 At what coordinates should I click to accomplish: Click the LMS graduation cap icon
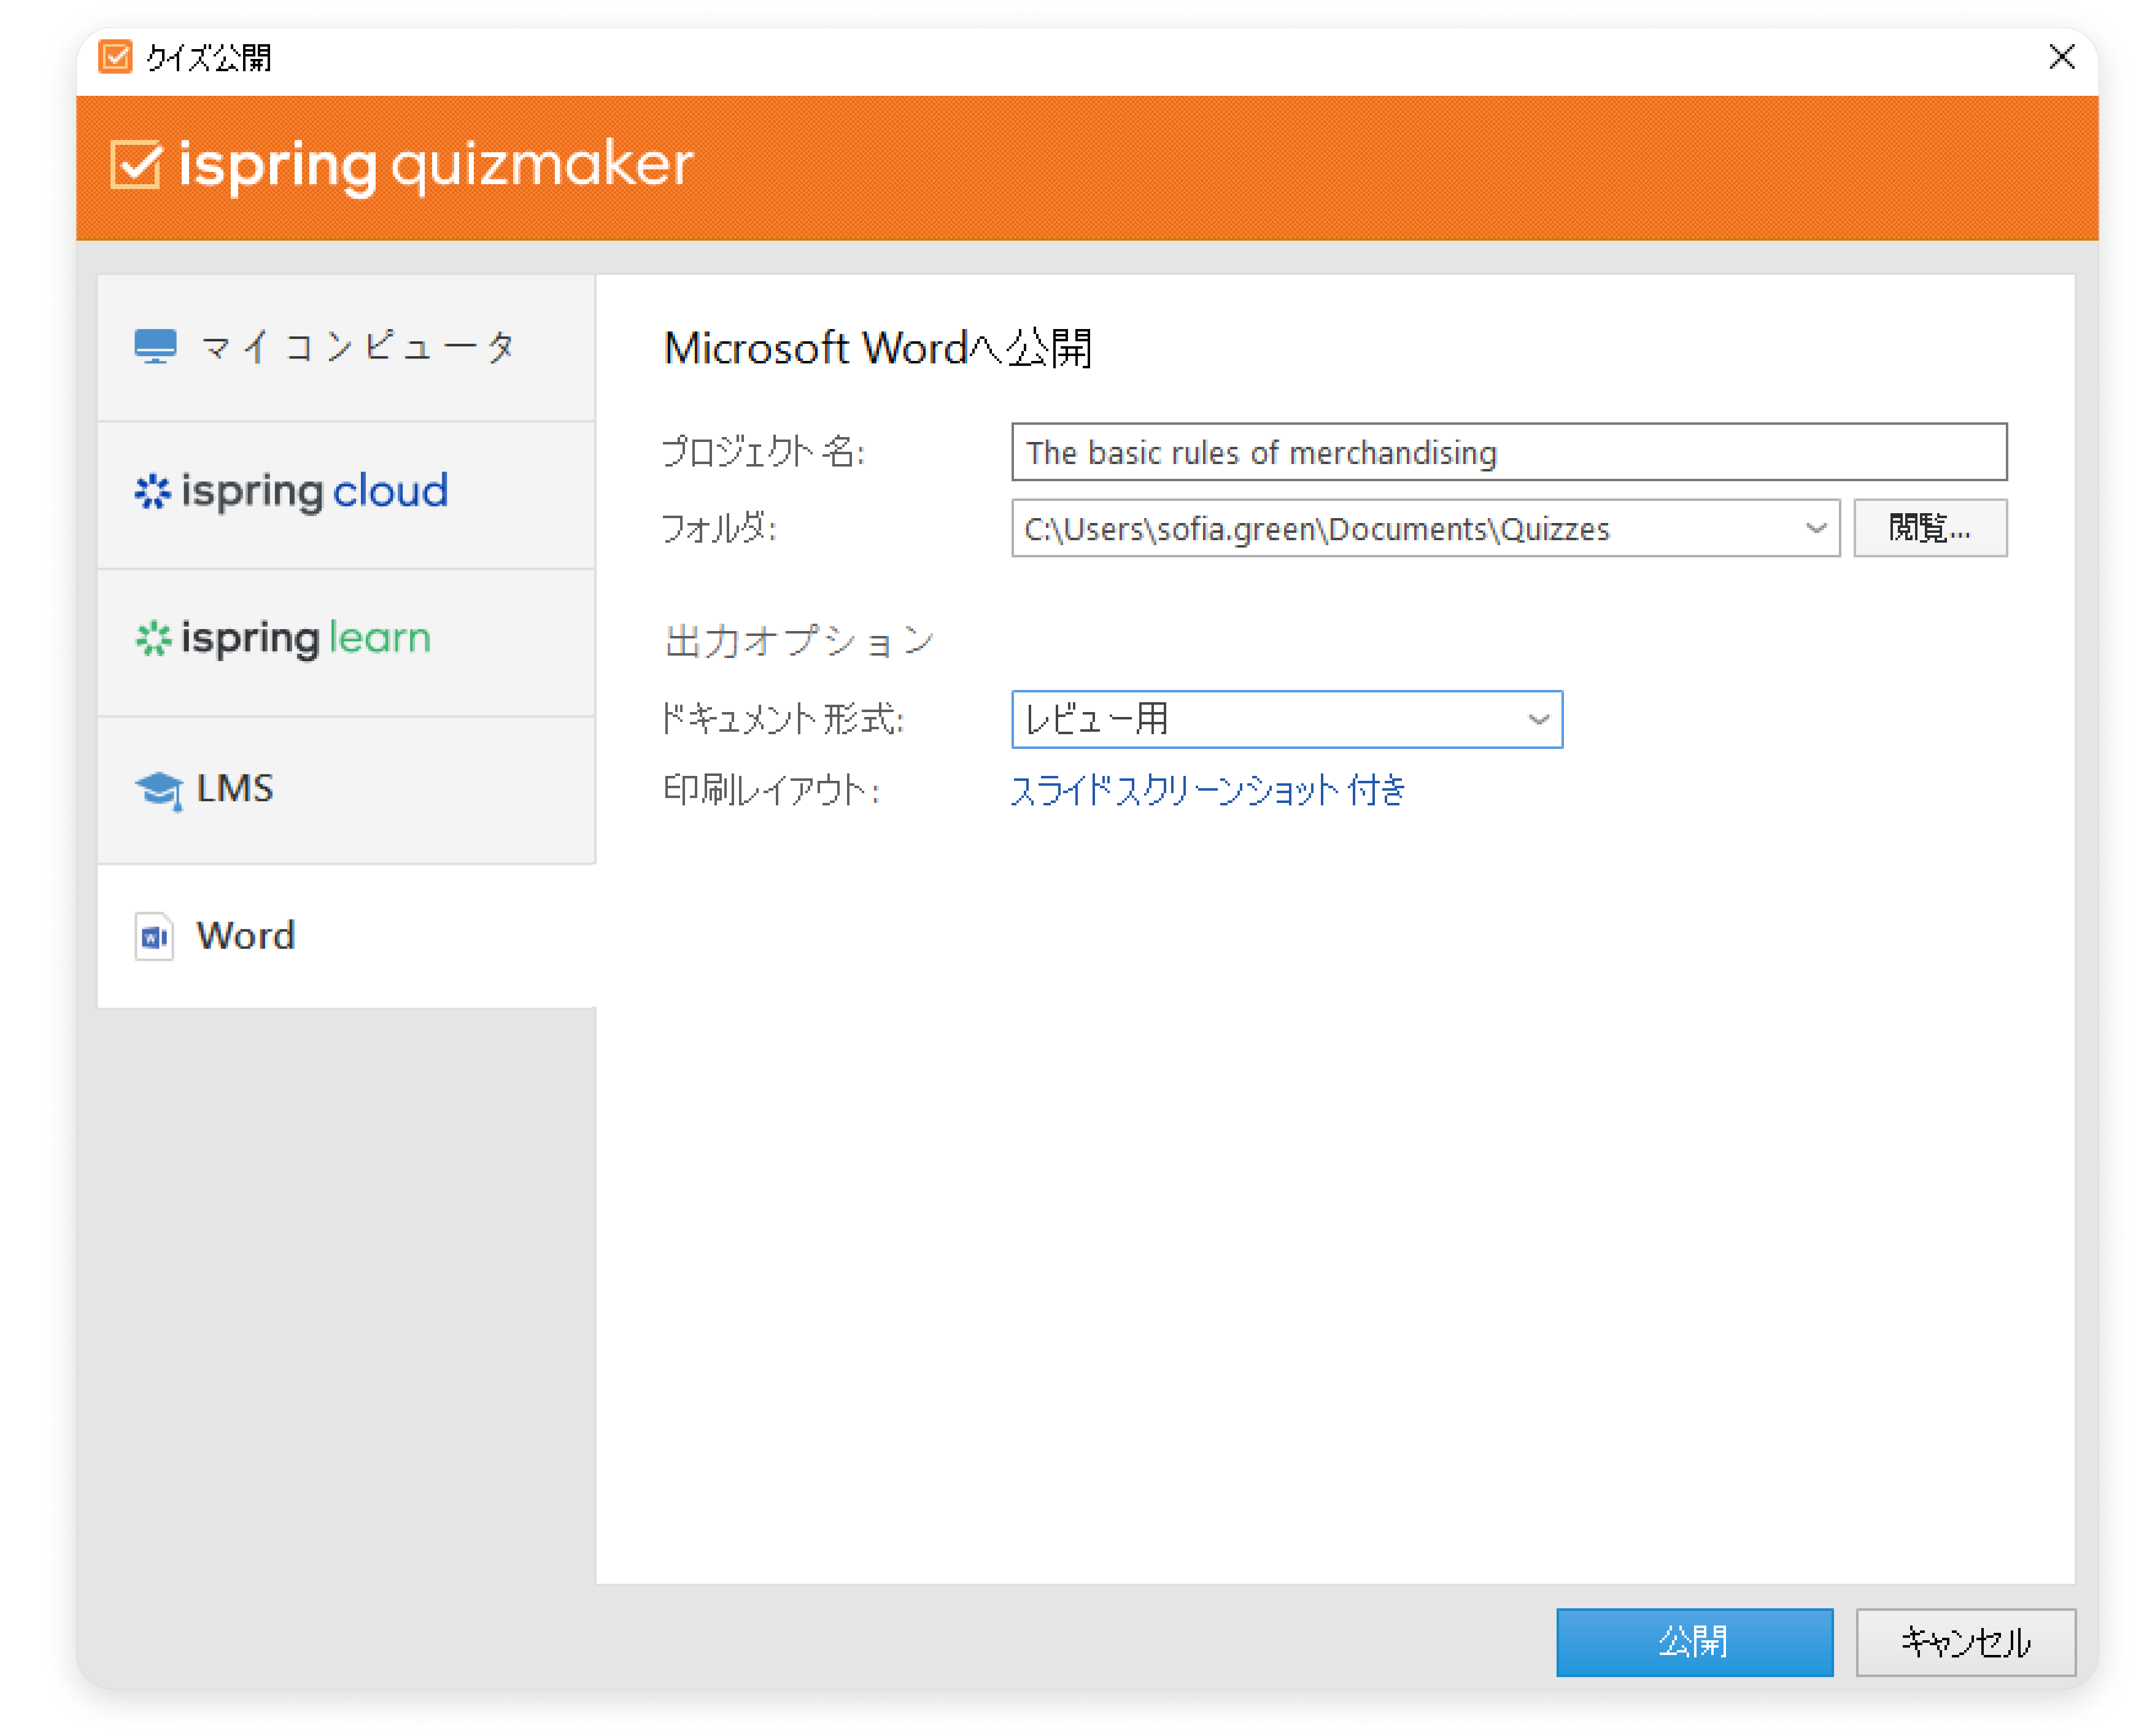(x=159, y=790)
